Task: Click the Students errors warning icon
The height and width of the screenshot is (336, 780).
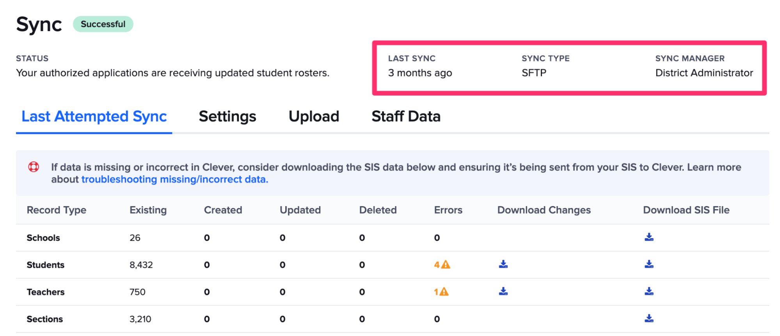Action: tap(446, 265)
